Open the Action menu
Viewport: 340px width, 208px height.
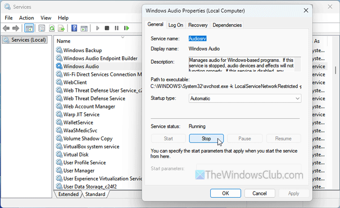click(26, 18)
